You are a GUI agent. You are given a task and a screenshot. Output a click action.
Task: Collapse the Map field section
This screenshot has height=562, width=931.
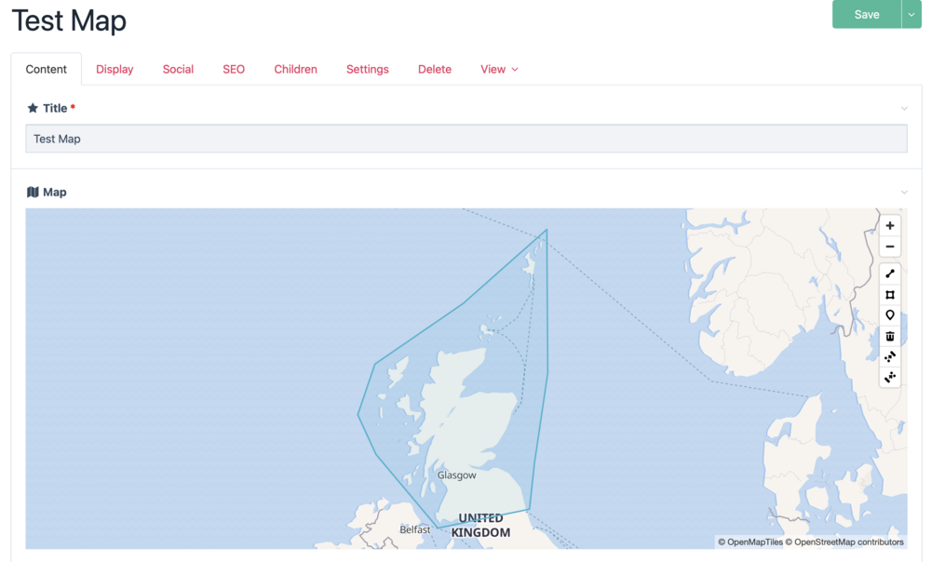point(904,193)
